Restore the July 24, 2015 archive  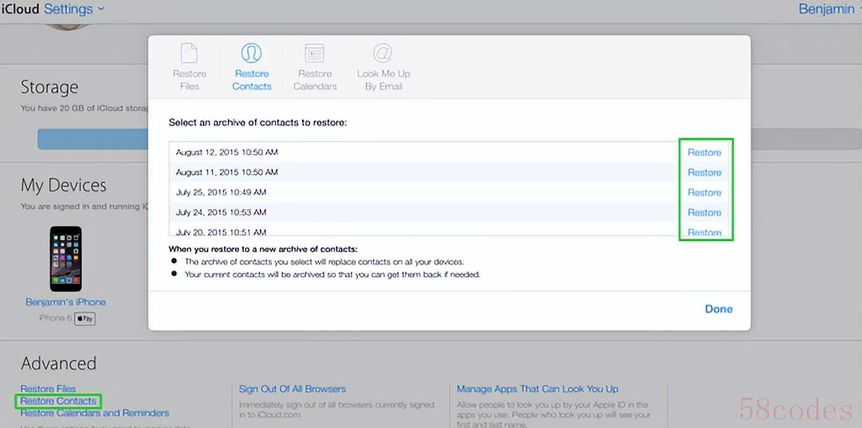click(x=704, y=213)
